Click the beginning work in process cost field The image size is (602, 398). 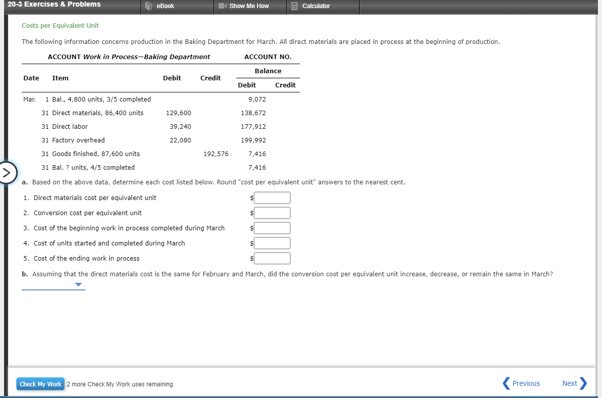coord(272,228)
